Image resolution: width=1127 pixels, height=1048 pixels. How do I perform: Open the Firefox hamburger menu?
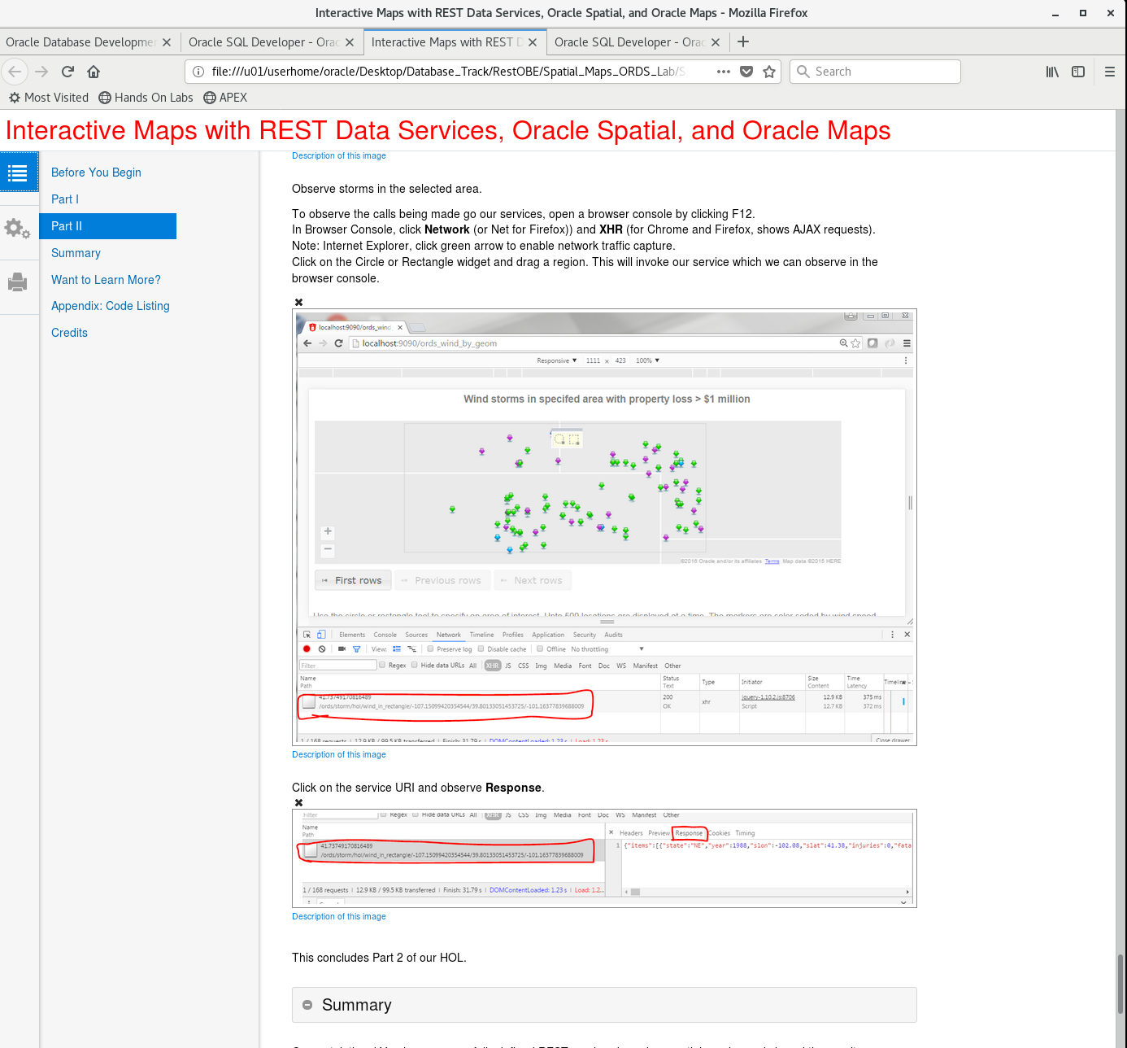1110,72
